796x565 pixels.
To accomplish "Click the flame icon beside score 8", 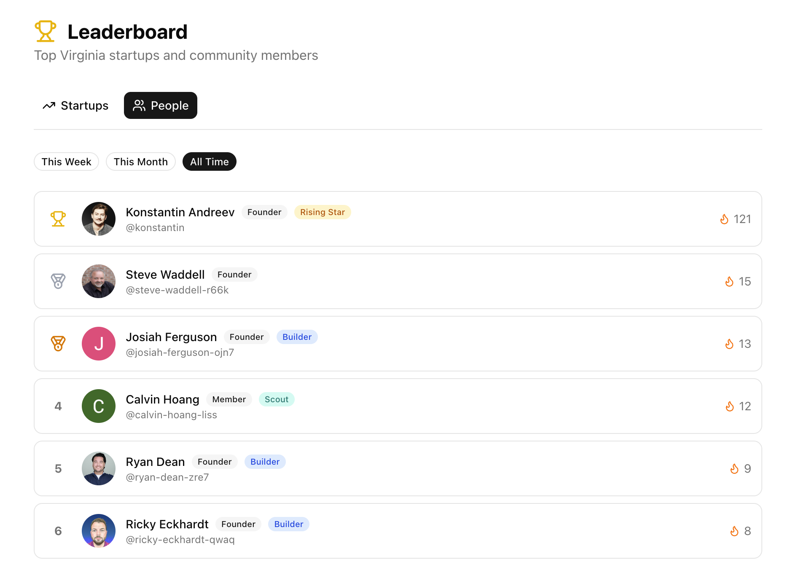I will tap(734, 531).
